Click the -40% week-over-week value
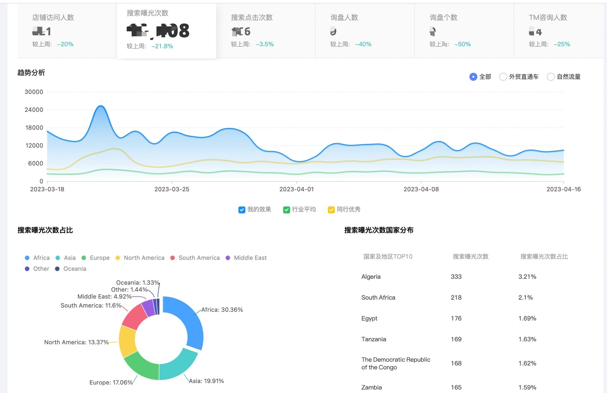The width and height of the screenshot is (607, 393). (x=363, y=44)
